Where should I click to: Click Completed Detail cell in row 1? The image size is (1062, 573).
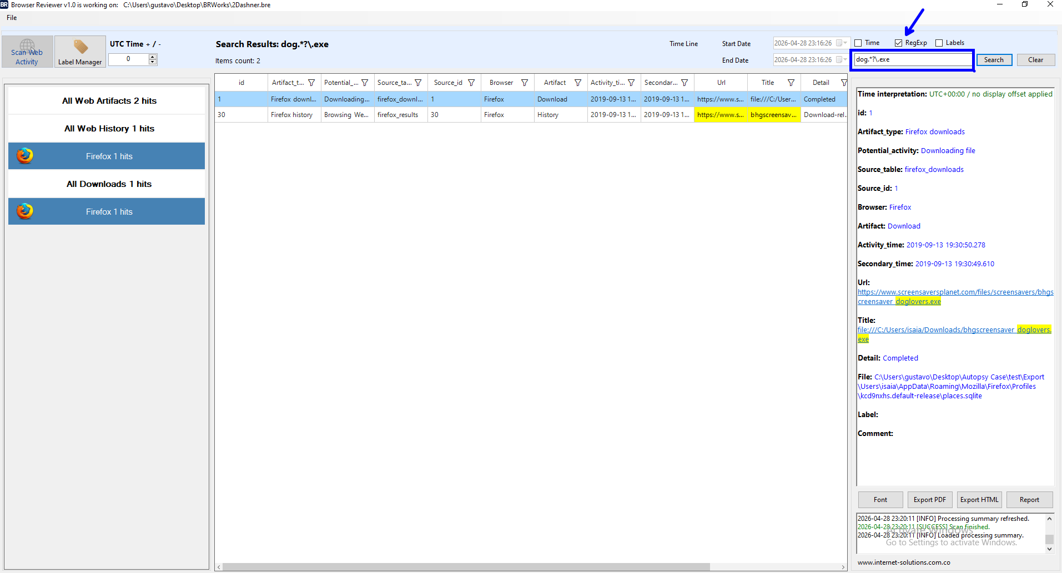824,99
